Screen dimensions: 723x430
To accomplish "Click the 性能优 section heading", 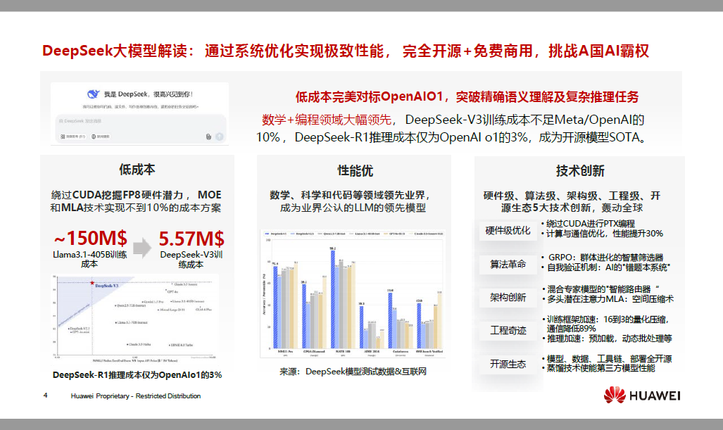I will click(x=355, y=171).
